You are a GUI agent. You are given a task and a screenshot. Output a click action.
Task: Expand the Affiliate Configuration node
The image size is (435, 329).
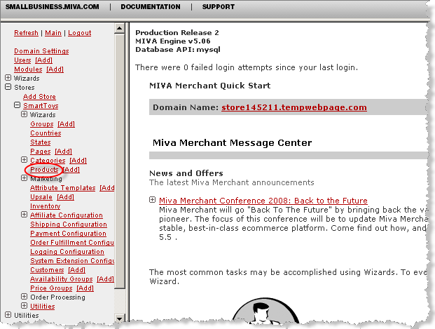[24, 215]
